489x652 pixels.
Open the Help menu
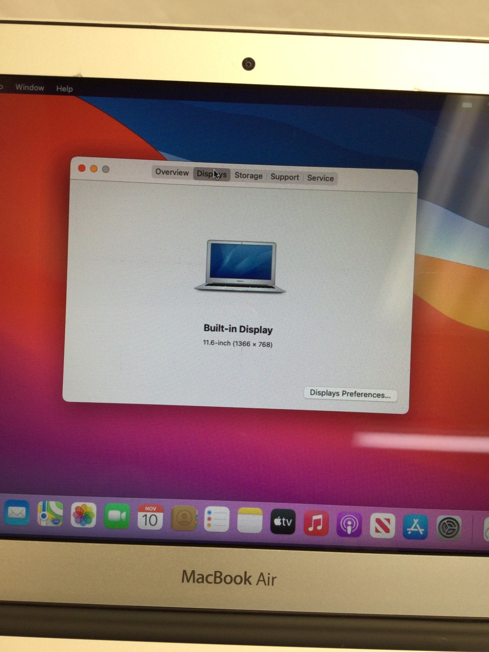(64, 89)
